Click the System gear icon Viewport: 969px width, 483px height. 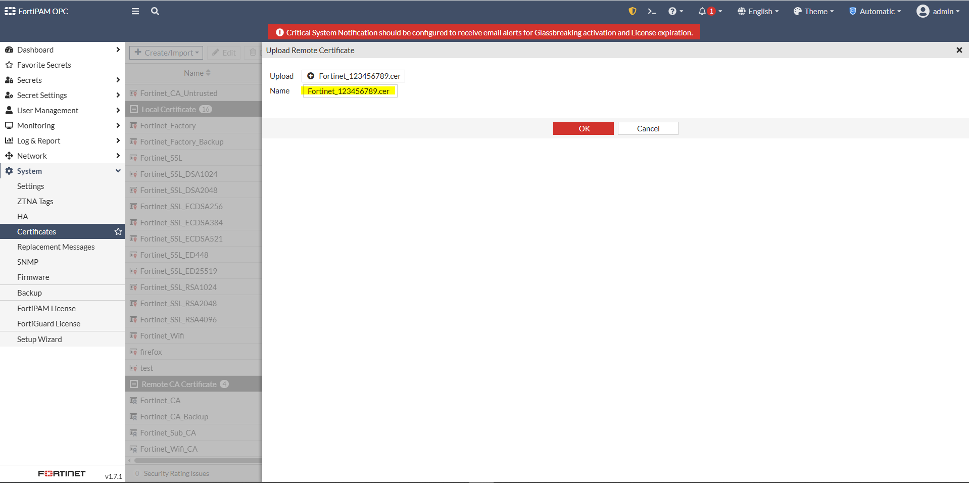click(9, 171)
